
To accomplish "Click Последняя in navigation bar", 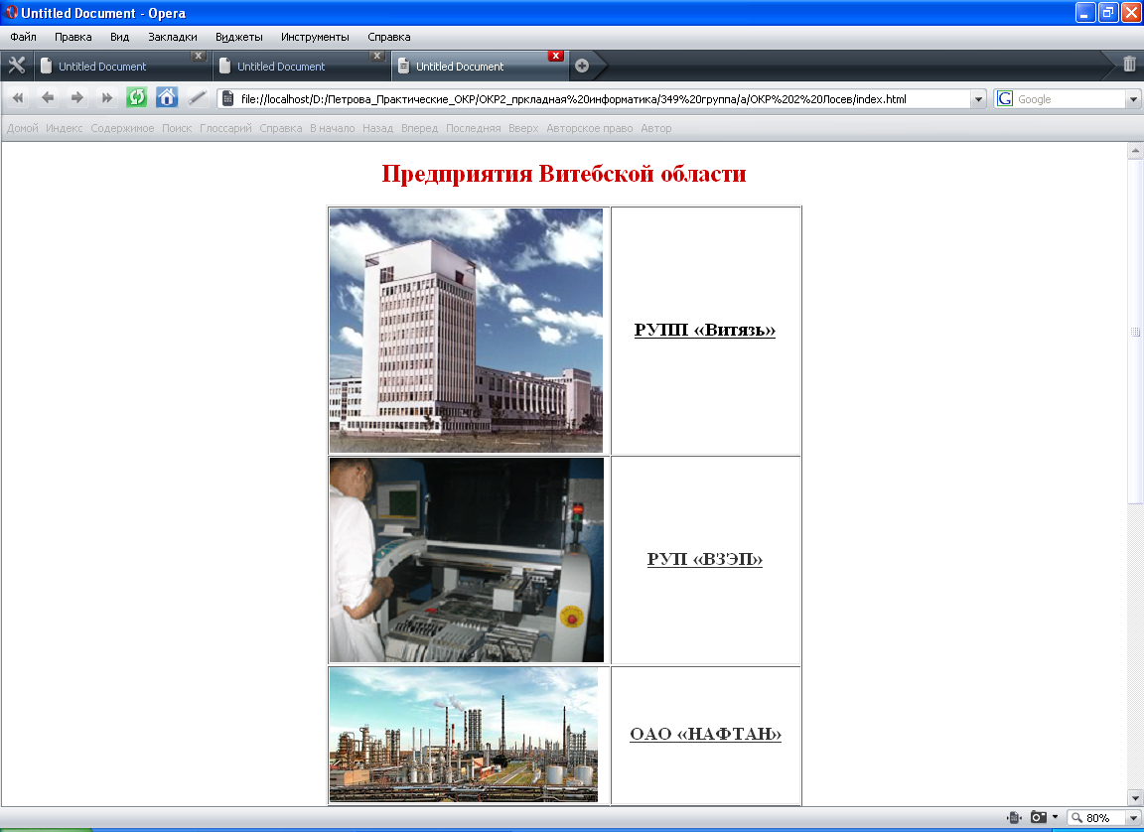I will (474, 128).
